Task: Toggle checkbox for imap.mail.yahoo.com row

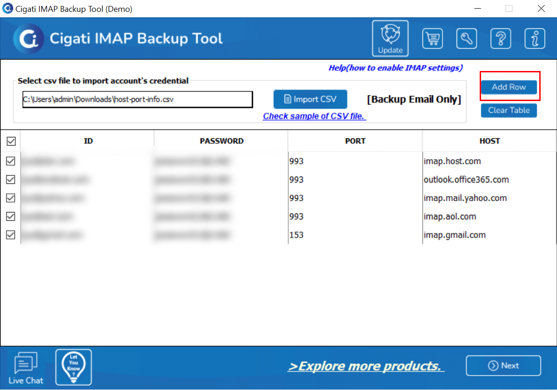Action: 11,198
